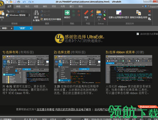158x120 pixels.
Task: Open 向我们的支持团队发送电子邮件 link
Action: (x=73, y=109)
